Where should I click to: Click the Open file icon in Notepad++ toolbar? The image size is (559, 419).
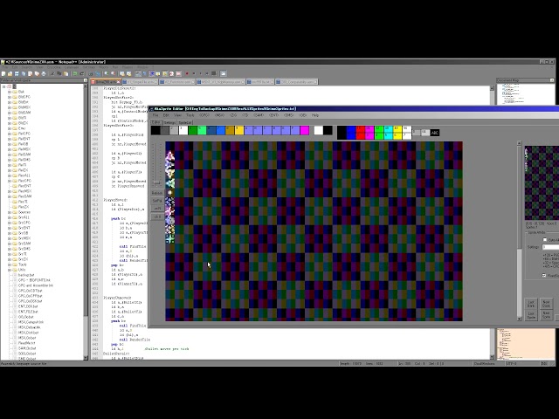10,73
